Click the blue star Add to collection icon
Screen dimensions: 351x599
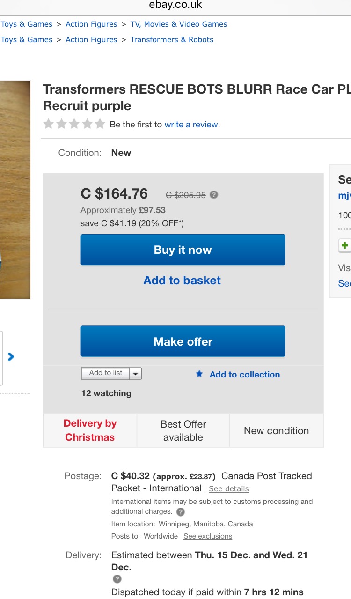[199, 374]
